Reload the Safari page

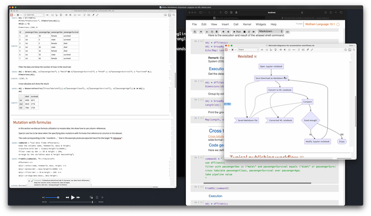pyautogui.click(x=302, y=13)
